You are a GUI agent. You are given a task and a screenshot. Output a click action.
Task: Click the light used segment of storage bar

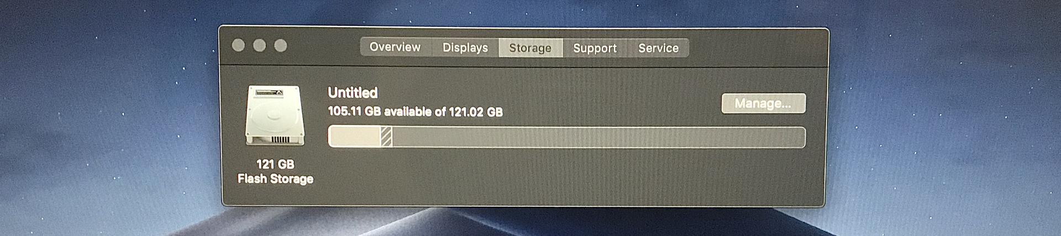click(x=355, y=137)
